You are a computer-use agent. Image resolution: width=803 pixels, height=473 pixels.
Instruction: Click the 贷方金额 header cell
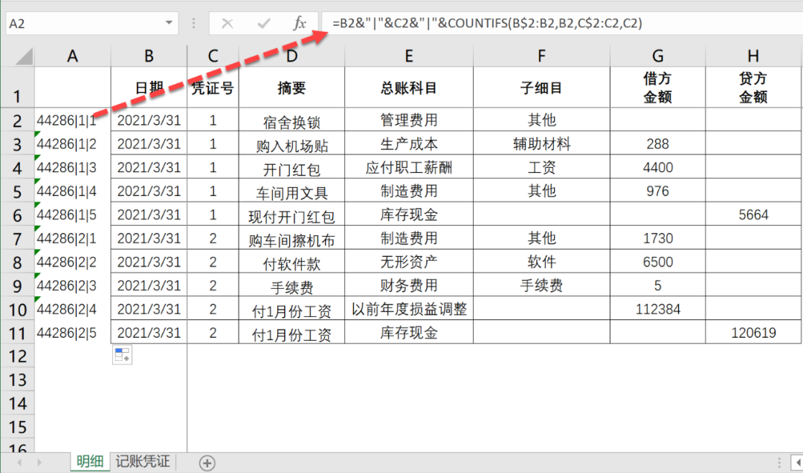752,88
